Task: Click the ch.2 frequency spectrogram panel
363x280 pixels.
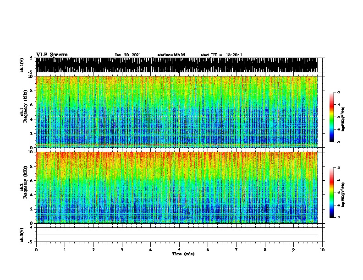Action: coord(177,188)
